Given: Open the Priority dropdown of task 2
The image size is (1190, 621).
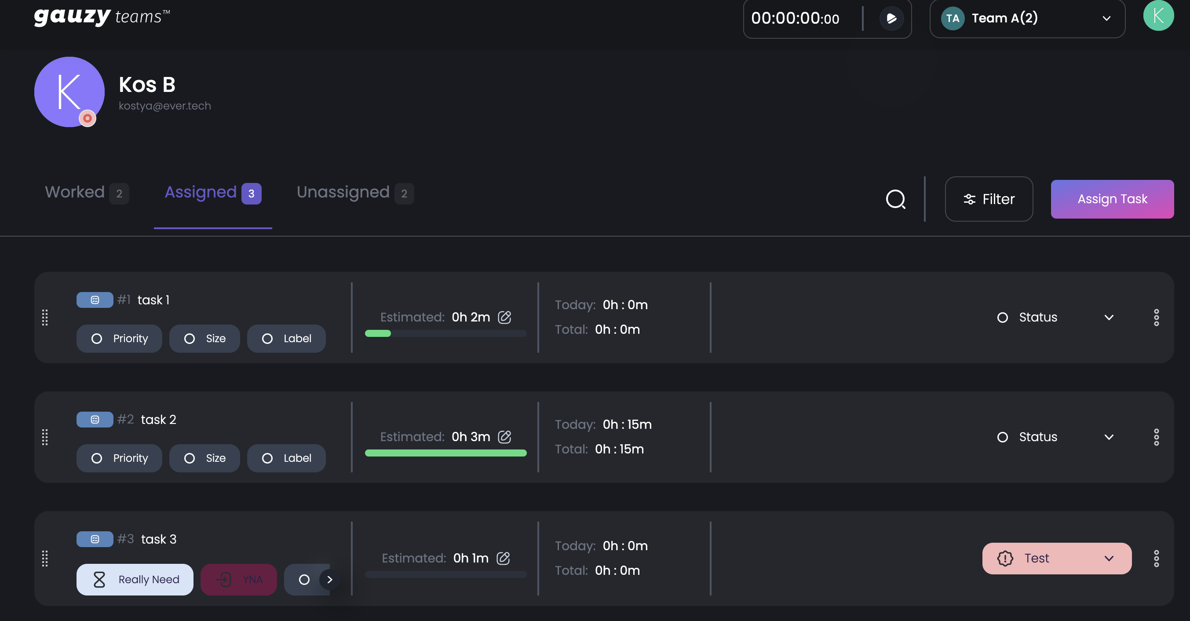Looking at the screenshot, I should pos(119,458).
